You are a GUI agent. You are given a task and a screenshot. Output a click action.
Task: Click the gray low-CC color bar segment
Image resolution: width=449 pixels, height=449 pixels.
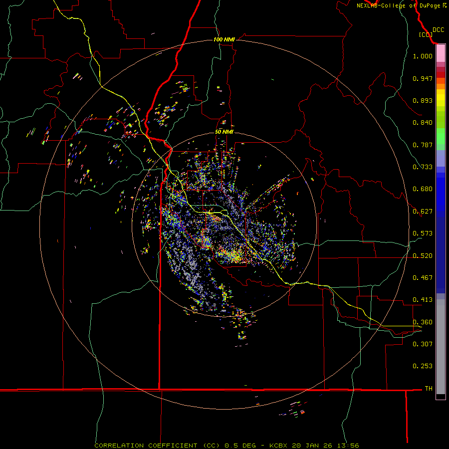[441, 347]
